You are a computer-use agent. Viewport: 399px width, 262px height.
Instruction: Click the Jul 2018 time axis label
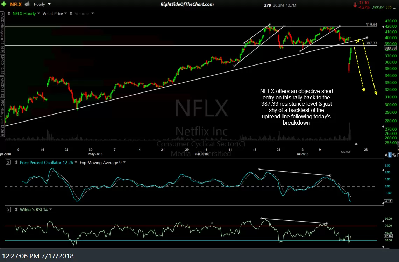click(302, 154)
